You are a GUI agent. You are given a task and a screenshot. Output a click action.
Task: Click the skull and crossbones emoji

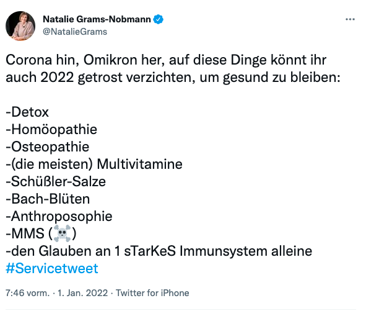tap(62, 233)
